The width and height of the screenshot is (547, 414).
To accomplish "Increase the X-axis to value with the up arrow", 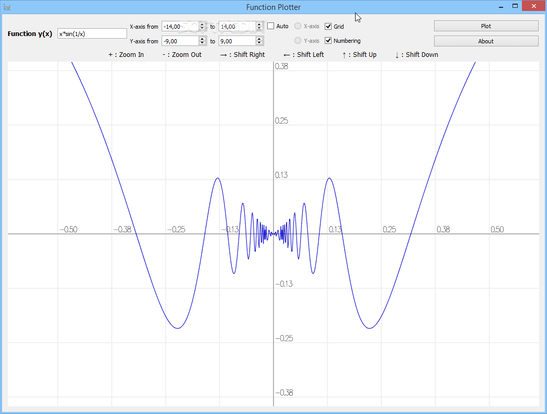I will click(x=259, y=25).
